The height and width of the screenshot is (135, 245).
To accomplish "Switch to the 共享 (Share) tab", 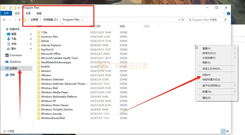I will click(28, 13).
